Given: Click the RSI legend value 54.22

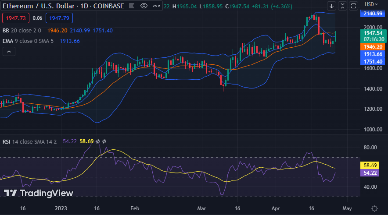Looking at the screenshot, I should pos(70,141).
